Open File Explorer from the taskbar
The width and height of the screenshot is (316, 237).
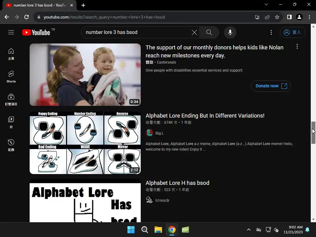tap(158, 230)
